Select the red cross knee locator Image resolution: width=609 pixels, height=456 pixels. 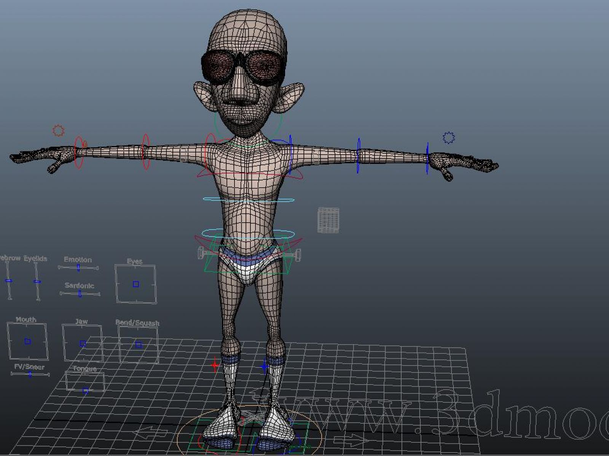(x=215, y=366)
